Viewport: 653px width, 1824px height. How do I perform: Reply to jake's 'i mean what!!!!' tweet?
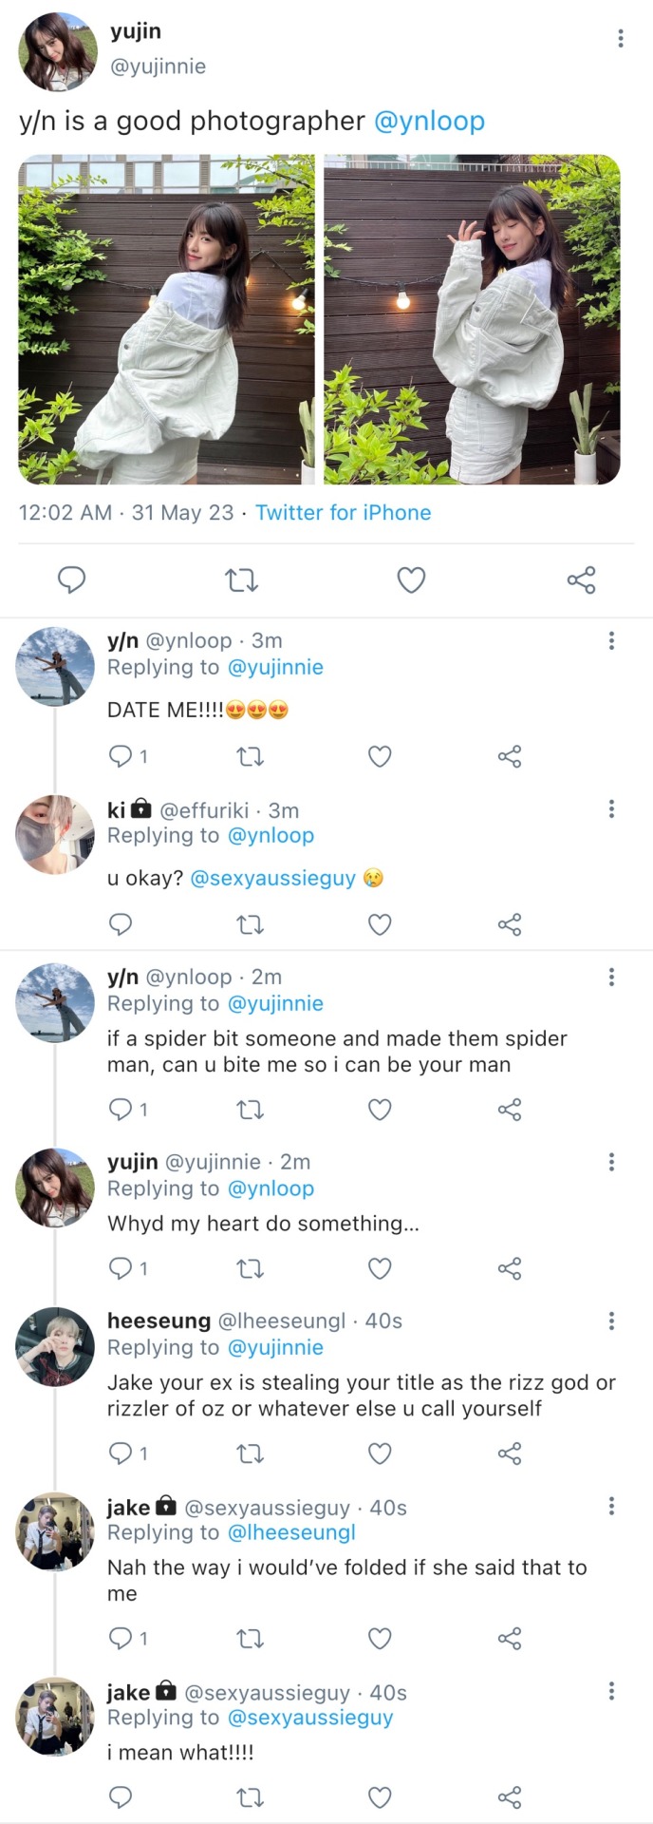pos(121,1796)
